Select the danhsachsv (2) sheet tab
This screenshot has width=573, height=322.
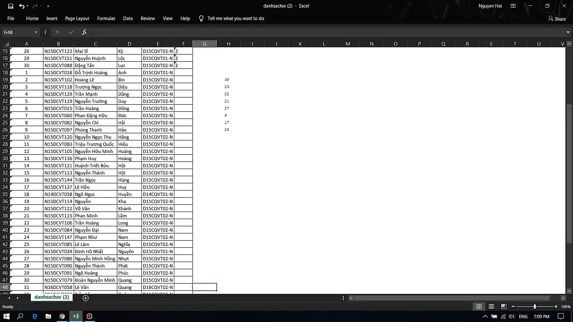(52, 297)
